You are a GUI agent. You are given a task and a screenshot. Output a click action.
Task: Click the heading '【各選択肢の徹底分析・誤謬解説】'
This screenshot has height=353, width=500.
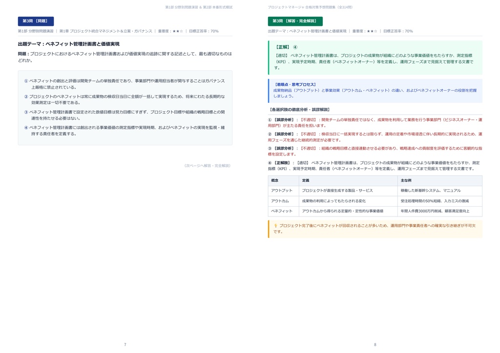click(x=300, y=110)
